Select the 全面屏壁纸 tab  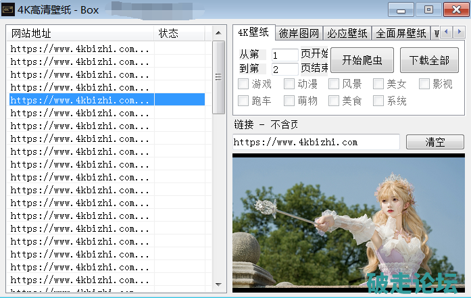point(401,33)
